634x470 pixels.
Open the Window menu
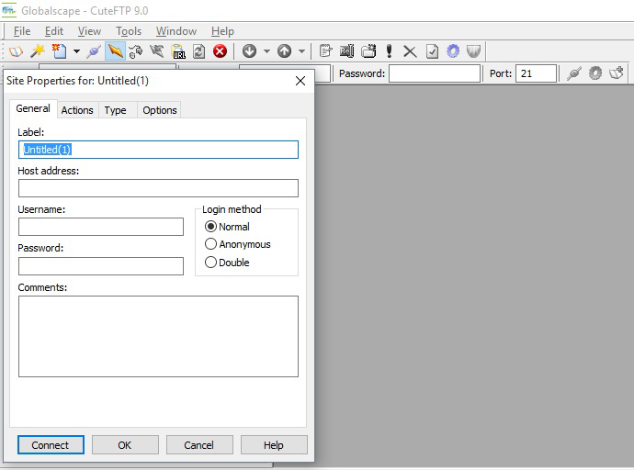coord(176,31)
